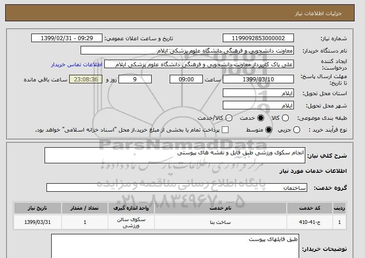Click the service group field ساختمان
This screenshot has height=258, width=365.
point(177,187)
